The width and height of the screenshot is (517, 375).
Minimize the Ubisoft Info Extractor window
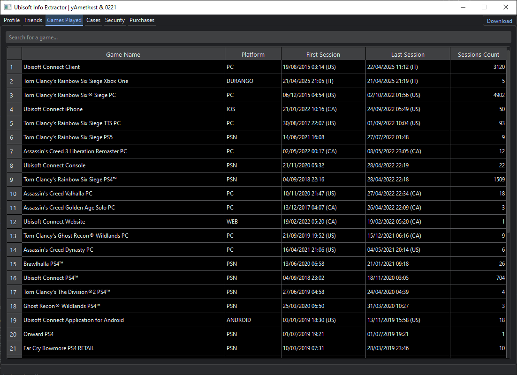click(x=463, y=7)
